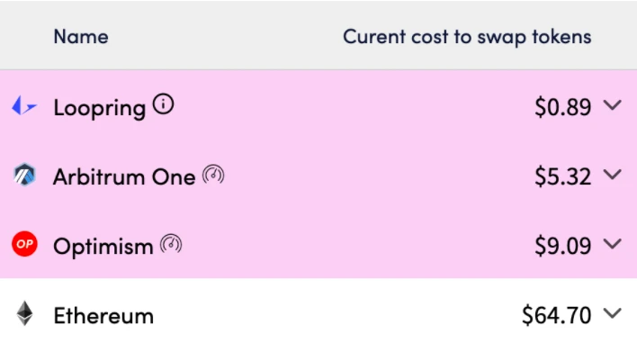Open the Loopring info circle icon

(x=164, y=104)
